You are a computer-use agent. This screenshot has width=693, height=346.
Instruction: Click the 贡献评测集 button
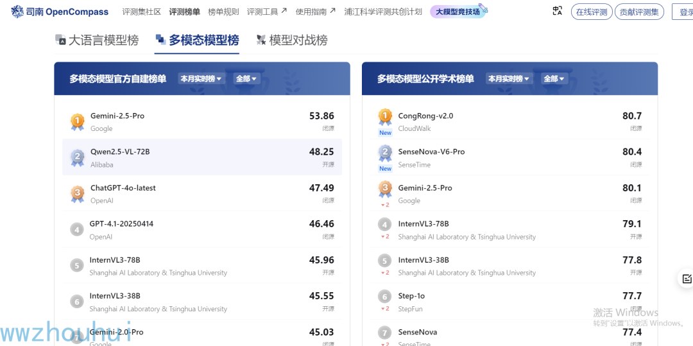click(639, 12)
